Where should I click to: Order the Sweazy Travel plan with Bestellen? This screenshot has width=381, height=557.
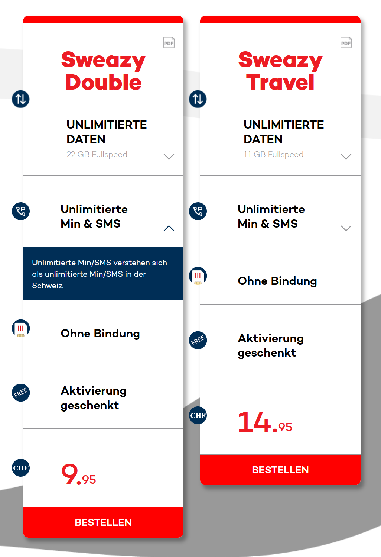[280, 470]
